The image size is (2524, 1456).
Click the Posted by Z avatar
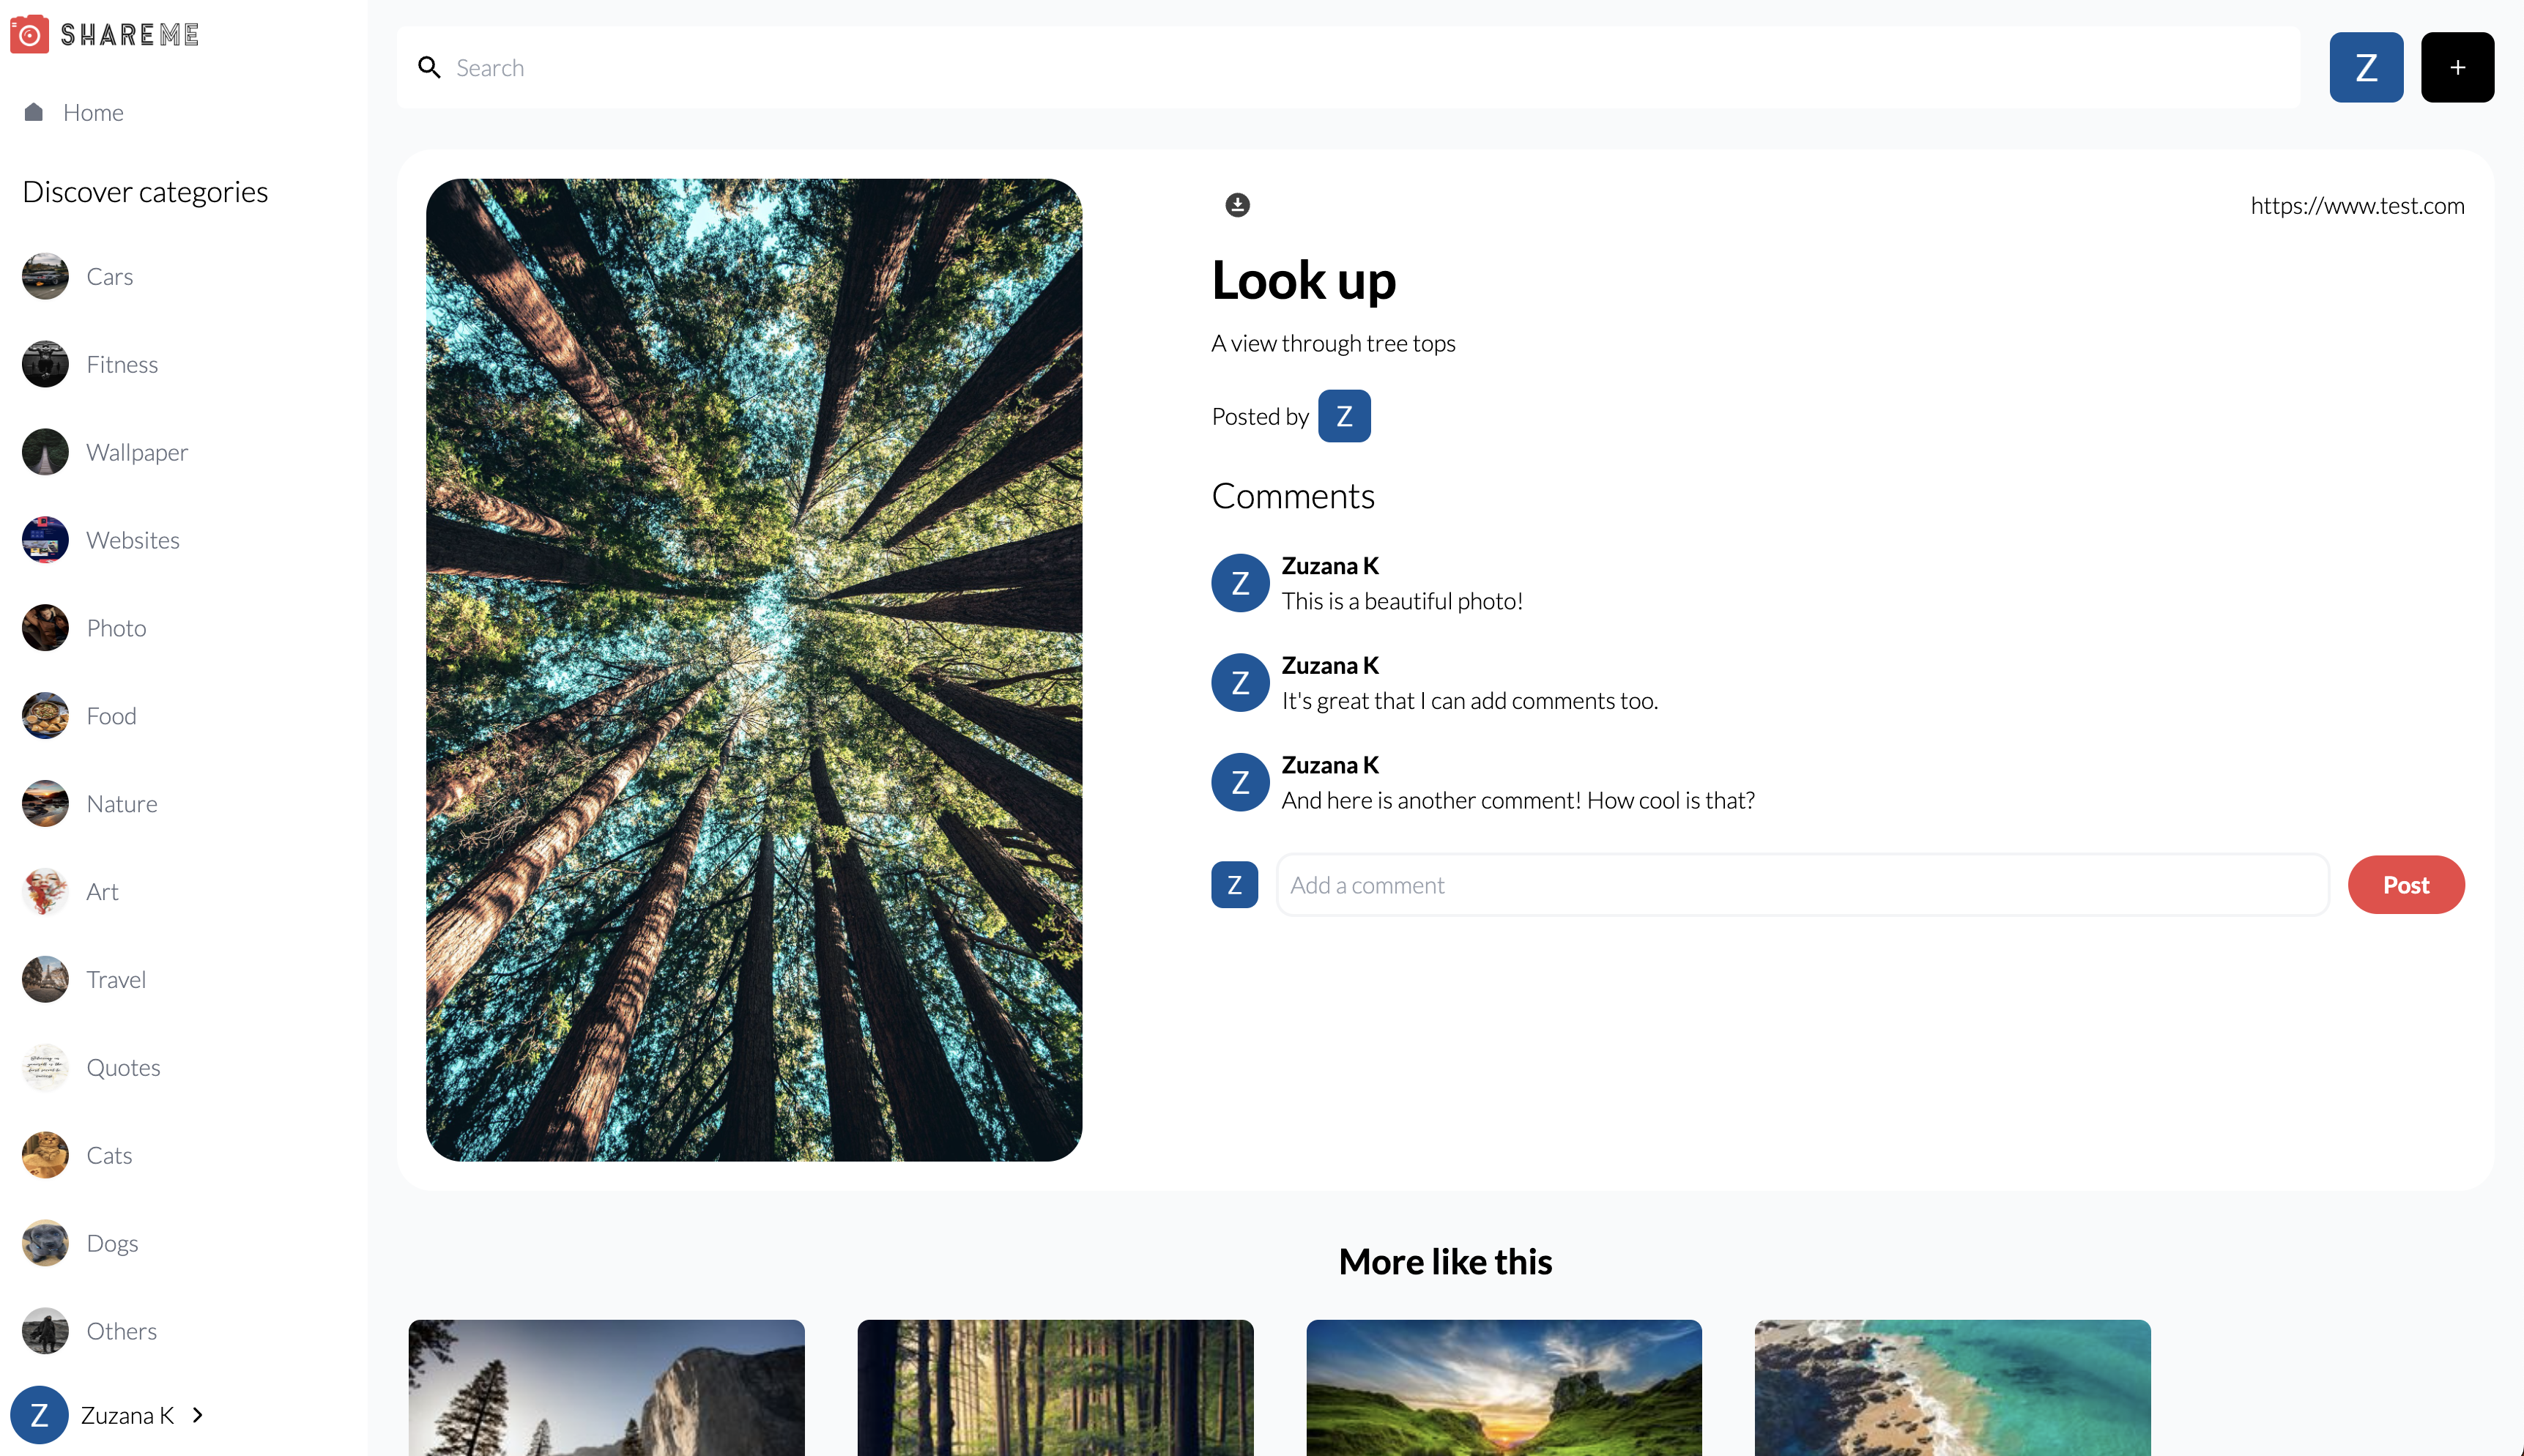1343,416
